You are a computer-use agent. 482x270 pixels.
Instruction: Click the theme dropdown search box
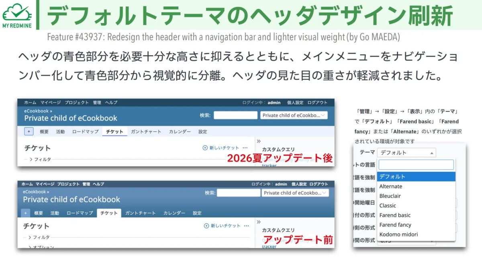click(x=416, y=165)
